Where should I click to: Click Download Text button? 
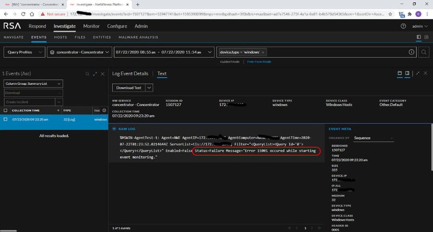click(129, 88)
